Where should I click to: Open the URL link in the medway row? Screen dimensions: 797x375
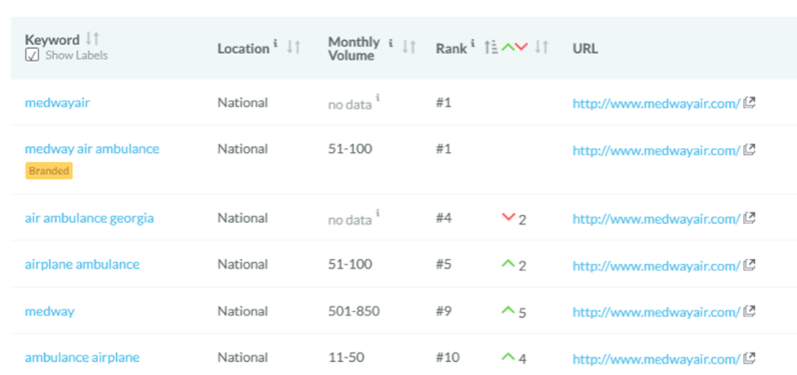[x=656, y=312]
